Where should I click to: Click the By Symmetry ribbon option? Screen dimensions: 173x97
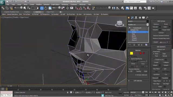coord(88,14)
